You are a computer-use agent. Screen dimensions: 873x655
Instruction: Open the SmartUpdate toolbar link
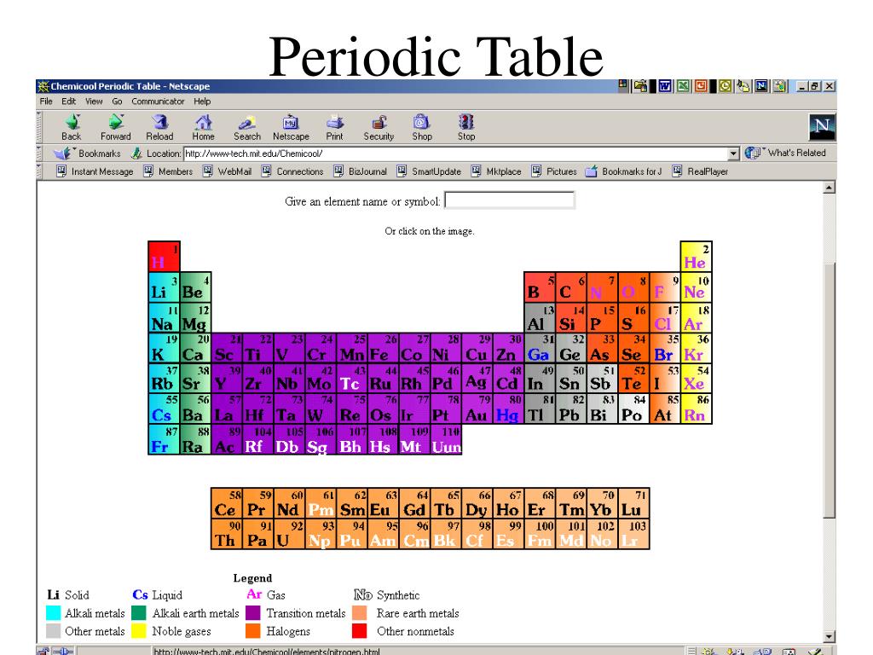[430, 171]
